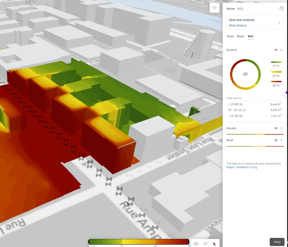Collapse the Ground section chevron

[x=282, y=50]
